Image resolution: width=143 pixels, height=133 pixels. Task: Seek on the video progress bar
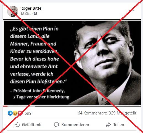(x=72, y=106)
